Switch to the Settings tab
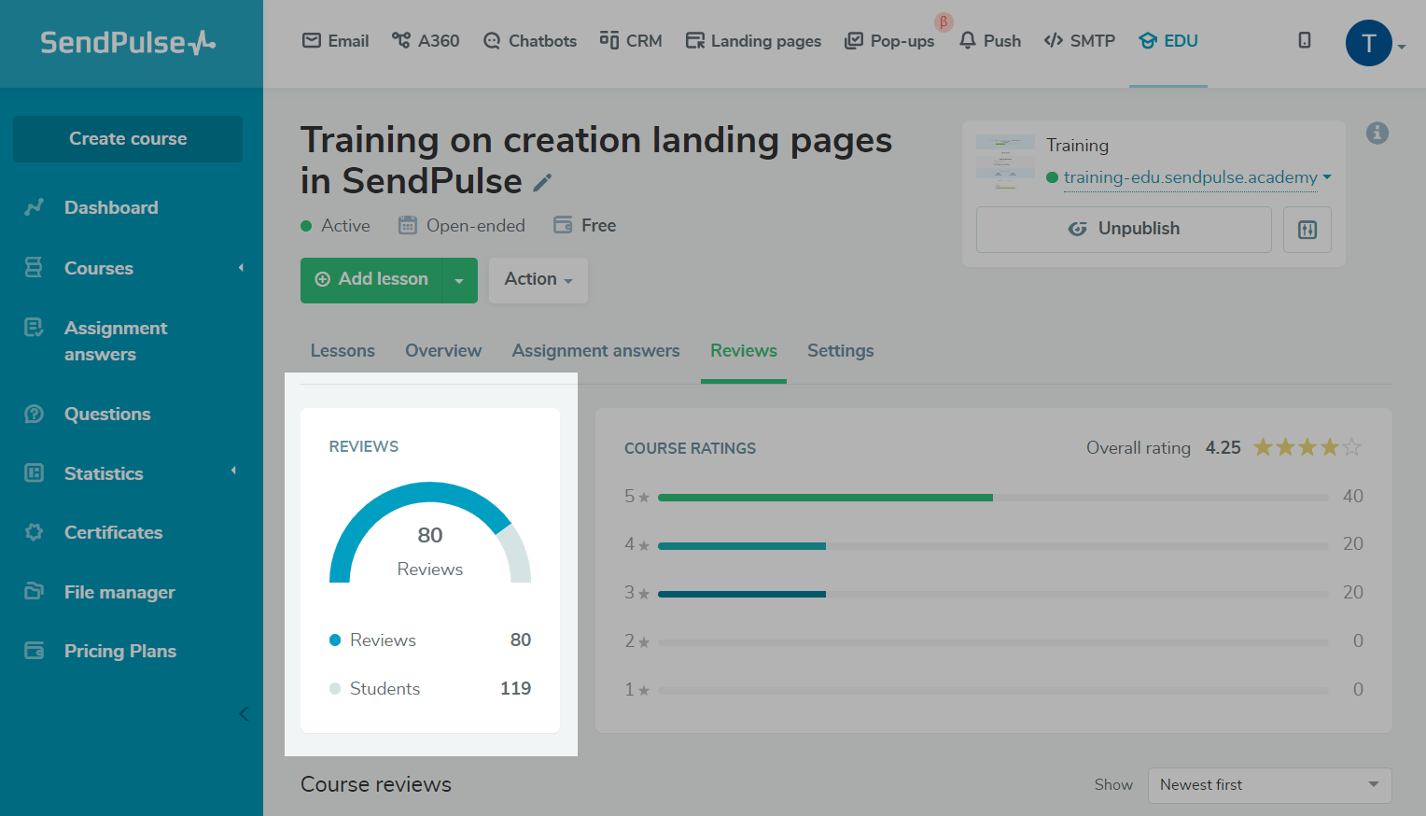Viewport: 1426px width, 816px height. (x=840, y=351)
